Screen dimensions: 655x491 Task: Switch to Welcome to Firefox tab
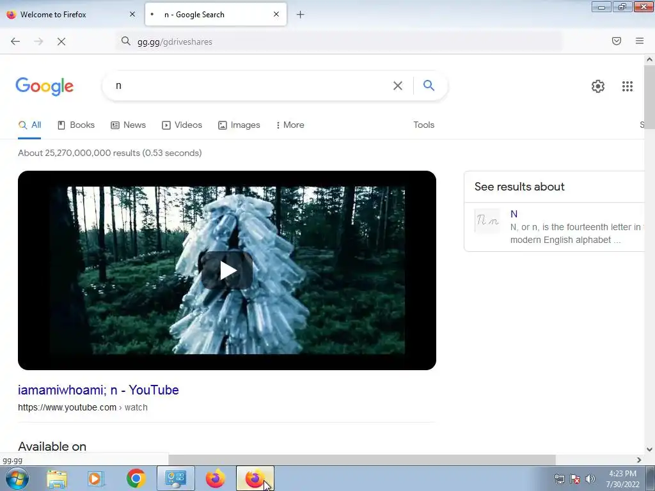[x=71, y=14]
